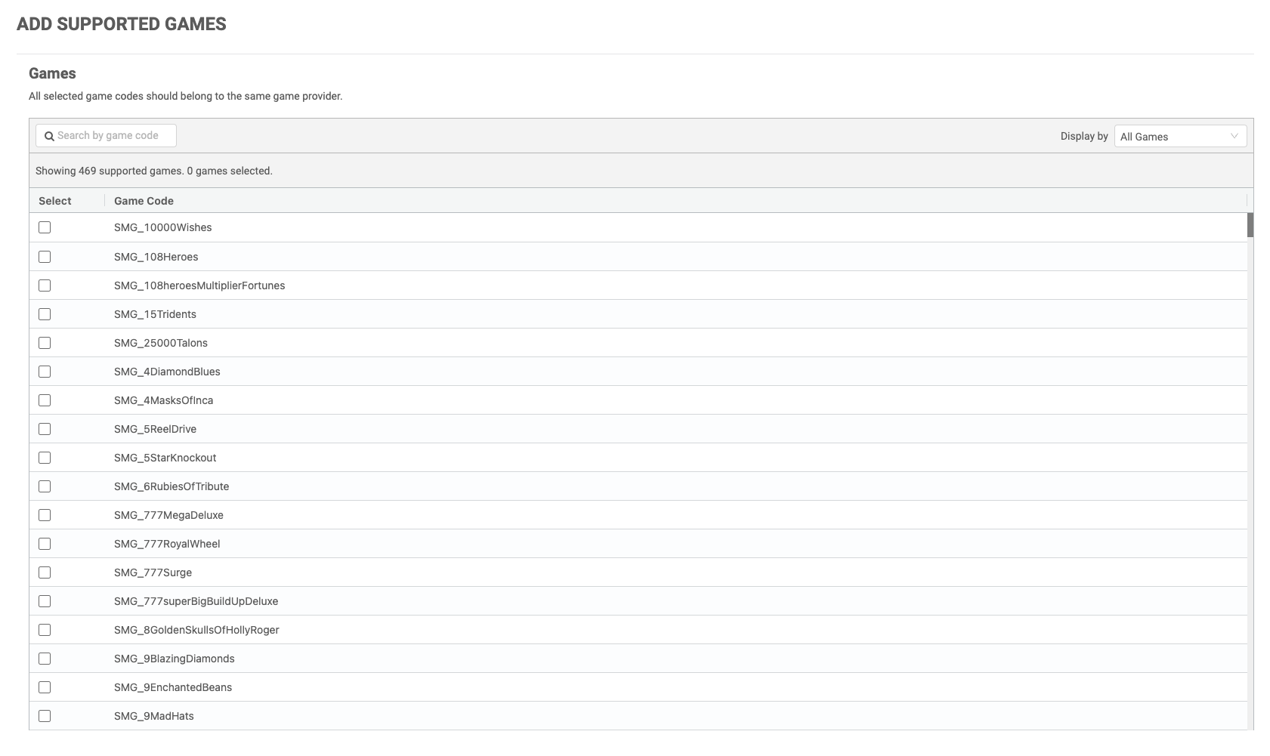The height and width of the screenshot is (756, 1270).
Task: Tick the SMG_9MadHats checkbox
Action: click(45, 716)
